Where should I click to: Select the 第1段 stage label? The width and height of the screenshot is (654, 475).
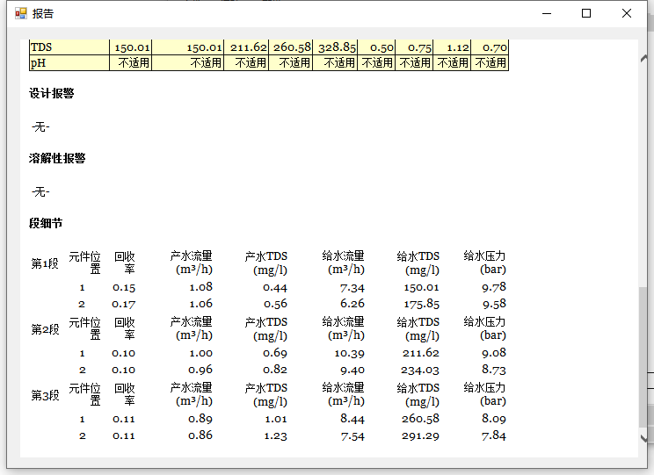[45, 263]
